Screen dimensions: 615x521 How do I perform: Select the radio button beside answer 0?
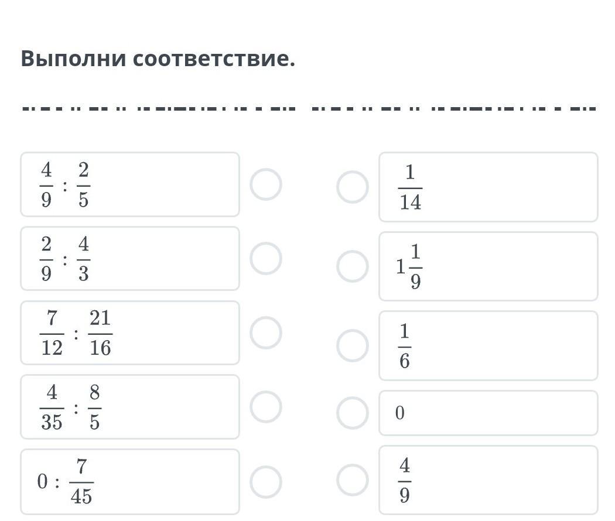point(353,413)
